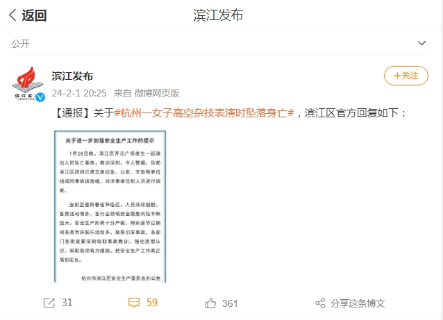443x320 pixels.
Task: Click the like count 361
Action: (x=230, y=303)
